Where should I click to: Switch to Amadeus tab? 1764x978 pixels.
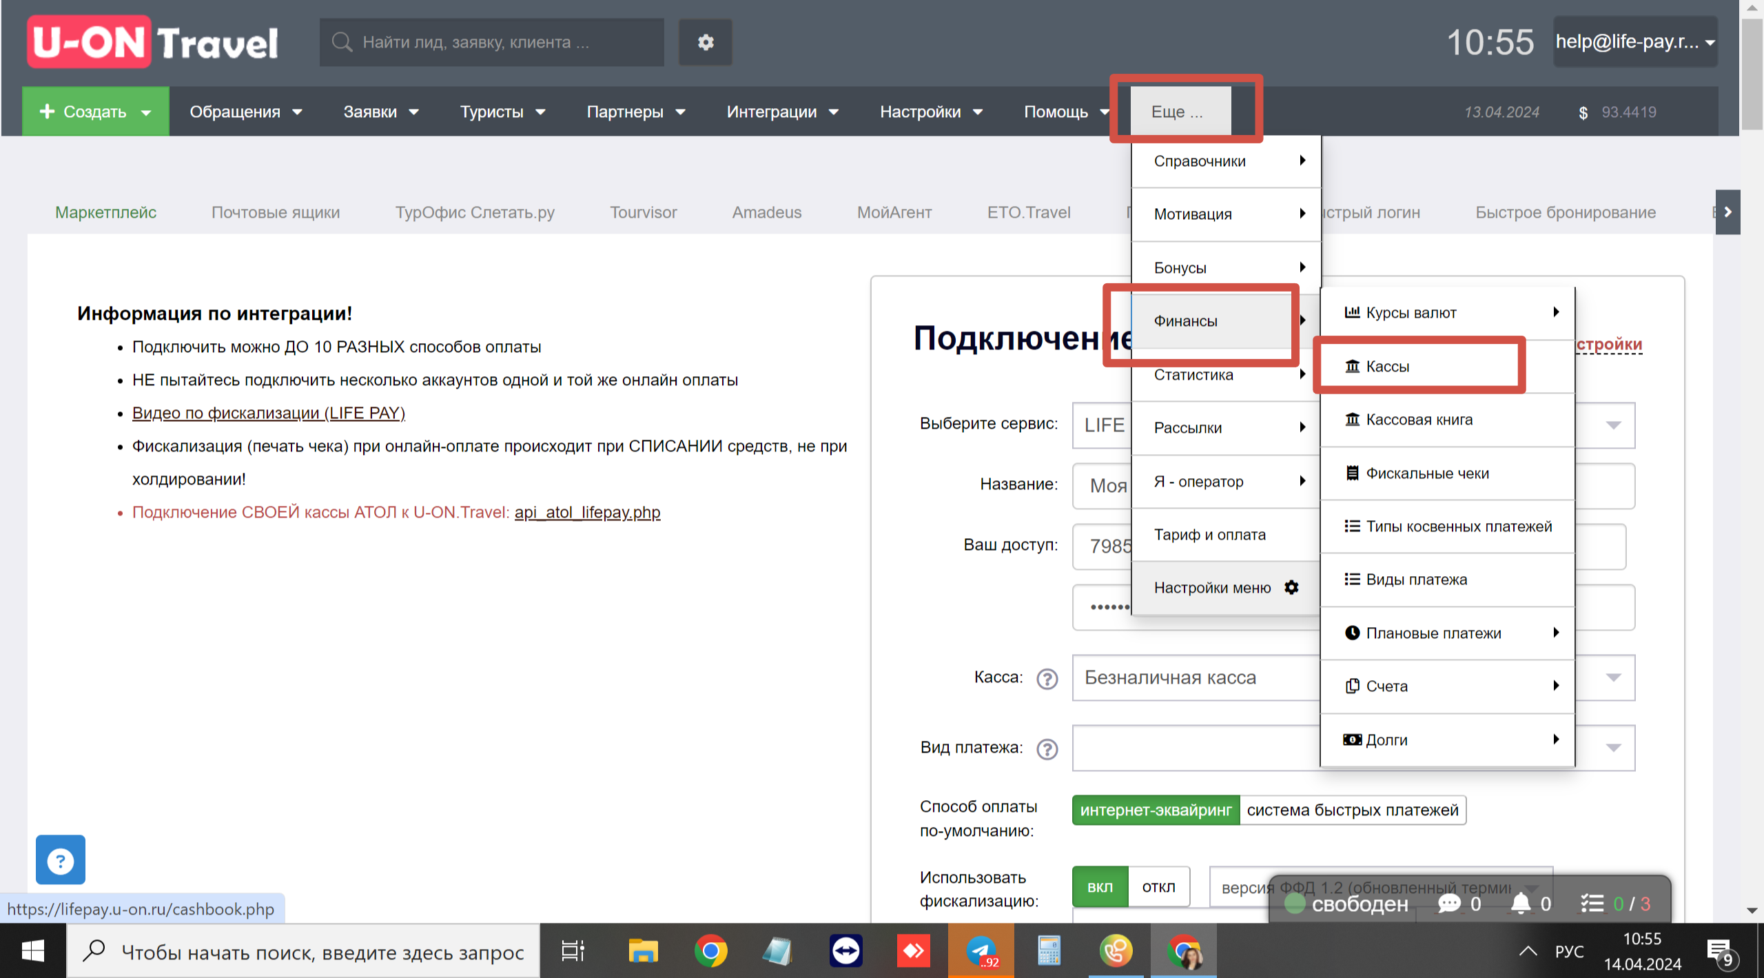tap(766, 212)
